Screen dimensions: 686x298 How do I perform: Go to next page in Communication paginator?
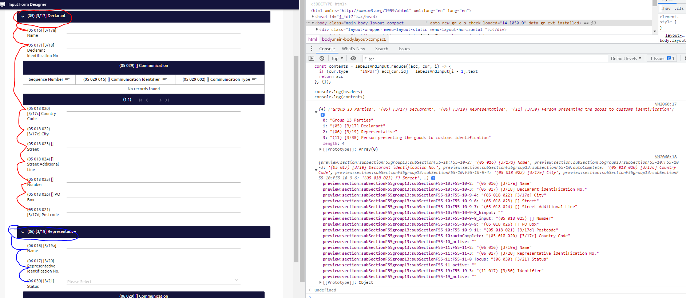coord(160,100)
